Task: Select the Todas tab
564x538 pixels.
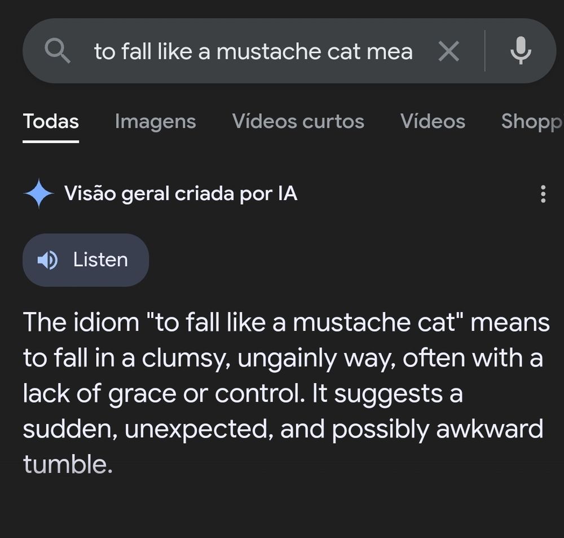Action: click(51, 121)
